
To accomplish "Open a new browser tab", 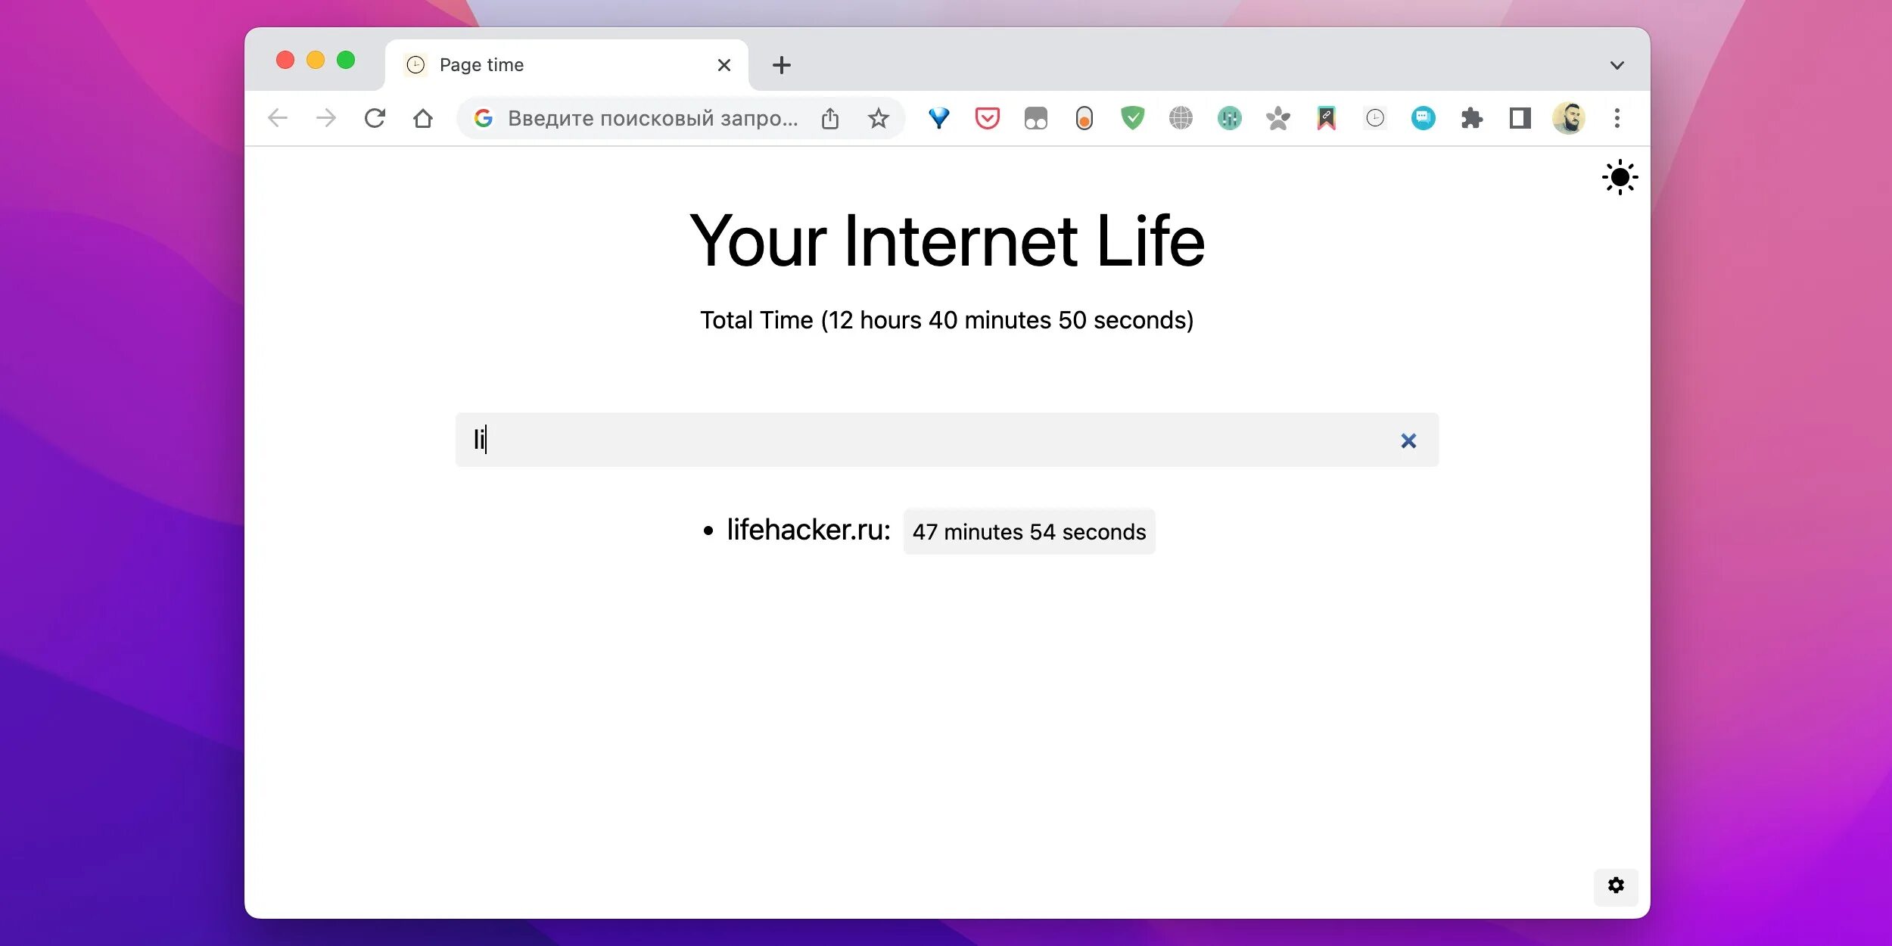I will coord(781,65).
